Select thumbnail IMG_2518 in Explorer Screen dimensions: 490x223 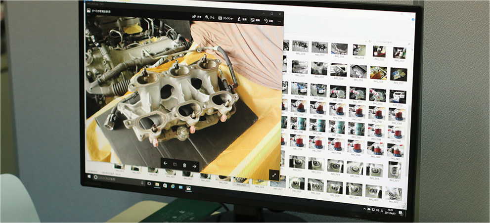click(339, 49)
